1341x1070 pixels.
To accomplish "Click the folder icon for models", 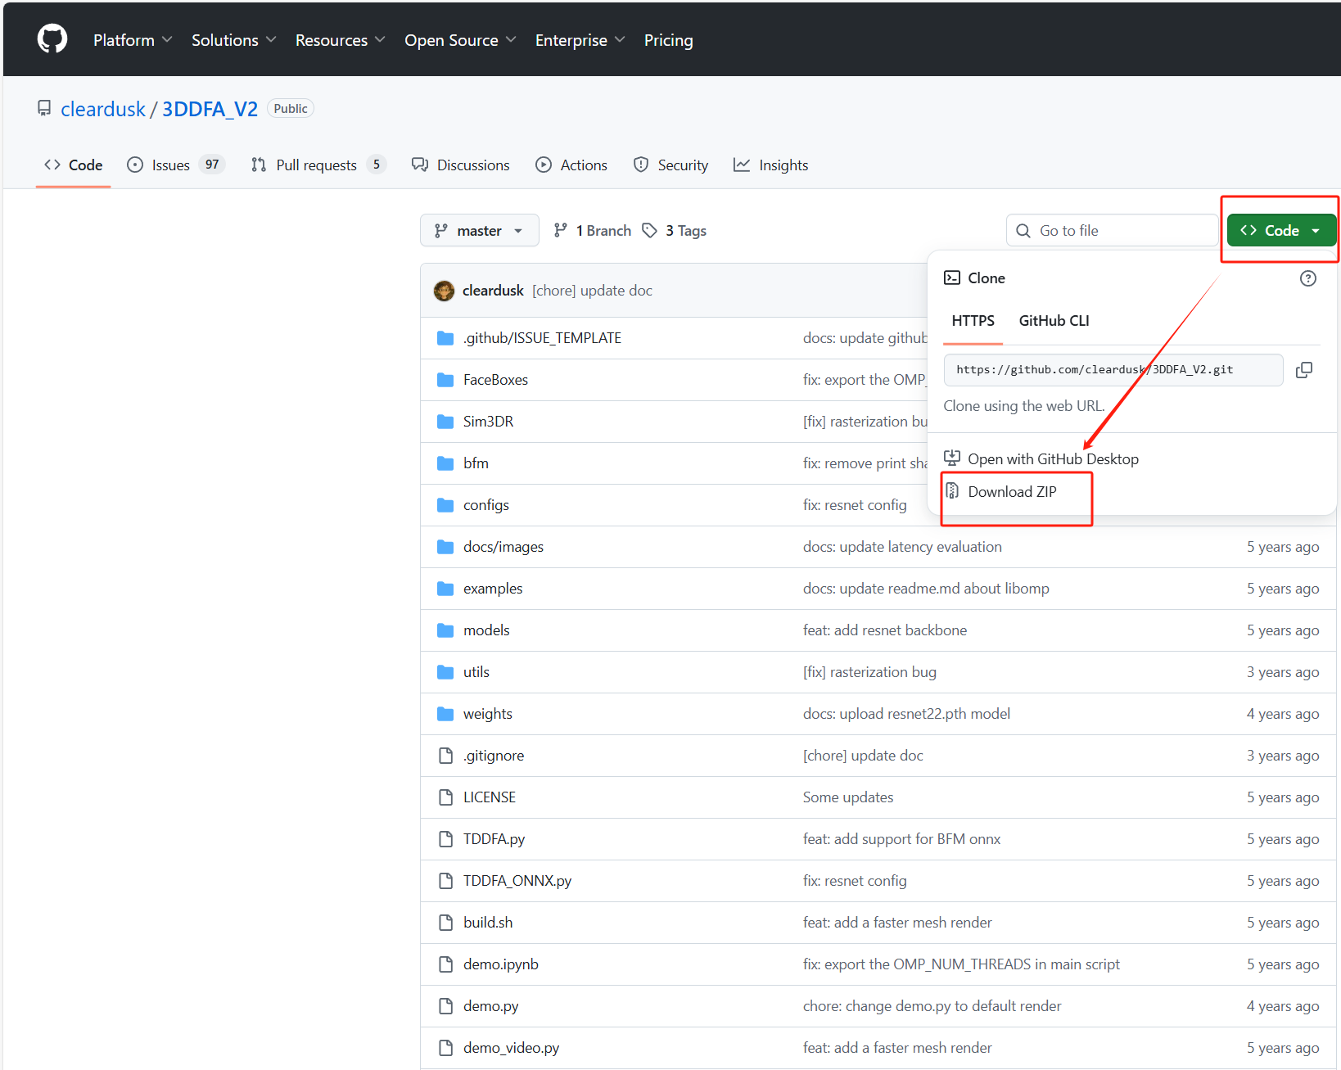I will tap(445, 630).
